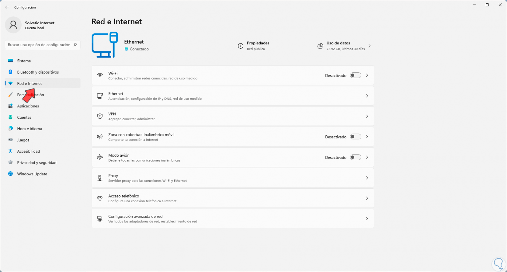Viewport: 507px width, 272px height.
Task: Click the back arrow icon in Configuración
Action: (x=7, y=7)
